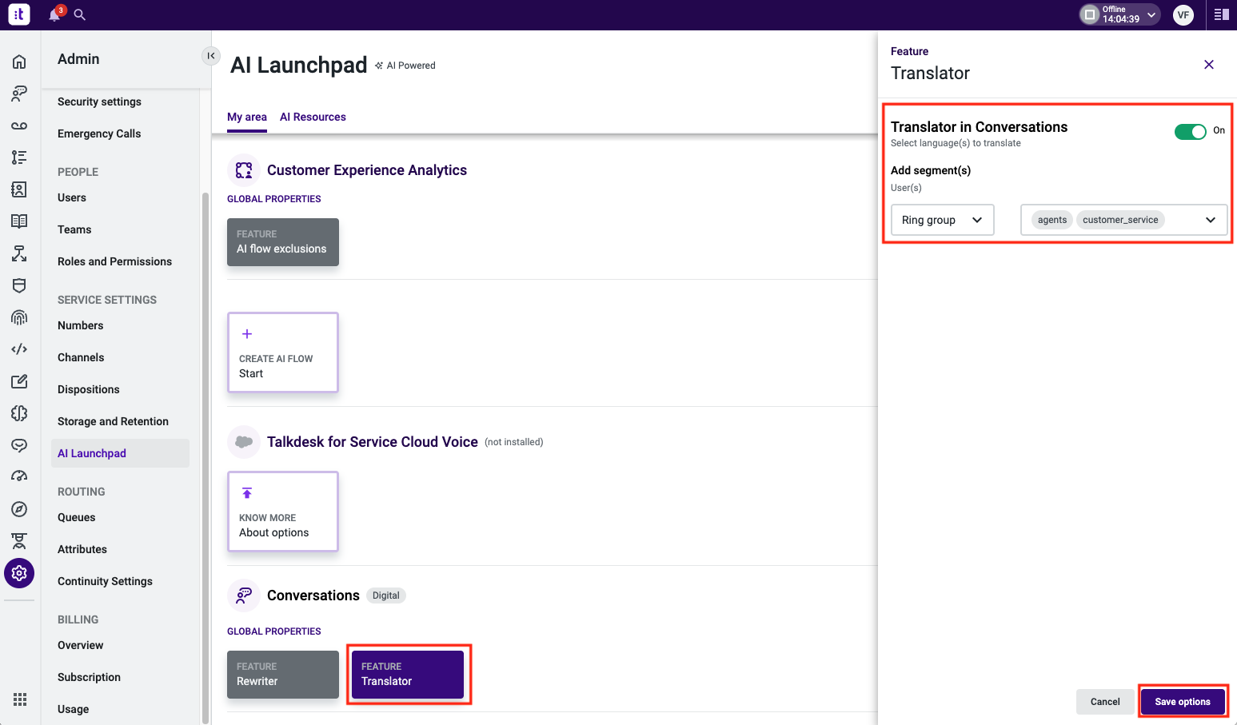Open Subscription menu item
Image resolution: width=1237 pixels, height=725 pixels.
pos(89,677)
